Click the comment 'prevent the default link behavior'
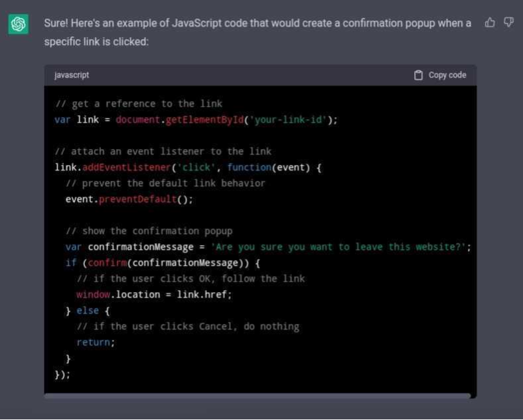The height and width of the screenshot is (420, 523). point(165,184)
